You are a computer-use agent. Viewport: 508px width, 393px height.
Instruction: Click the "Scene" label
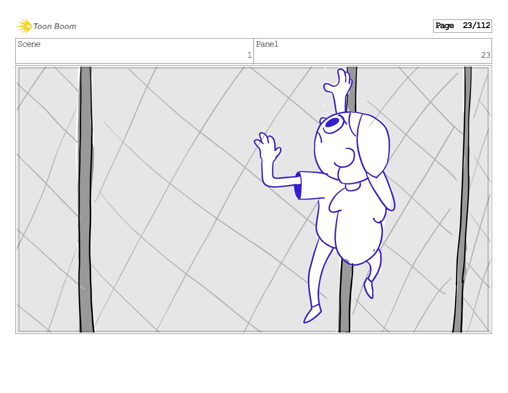tap(29, 44)
